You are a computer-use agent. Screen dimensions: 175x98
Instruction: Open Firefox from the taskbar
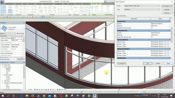click(33, 96)
